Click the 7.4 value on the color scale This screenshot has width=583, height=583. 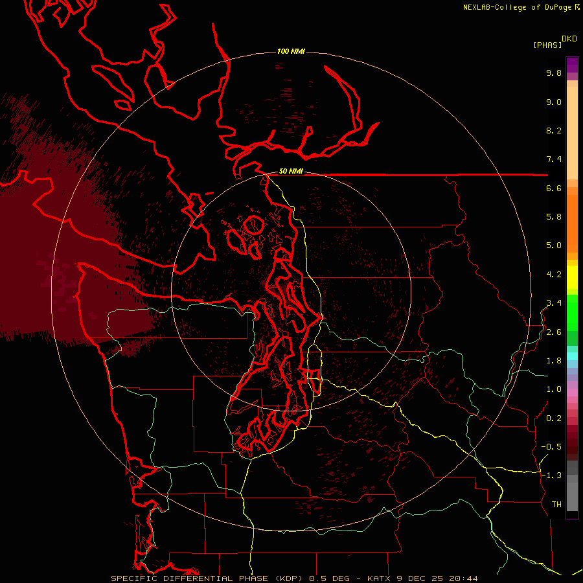point(554,159)
